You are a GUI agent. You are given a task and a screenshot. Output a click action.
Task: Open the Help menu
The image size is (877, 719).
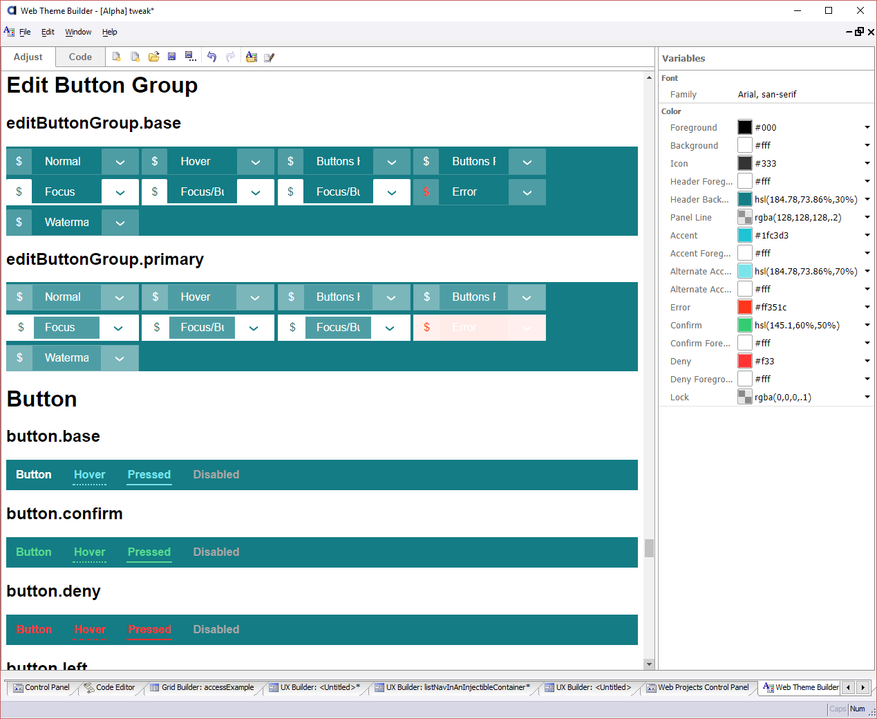tap(110, 32)
